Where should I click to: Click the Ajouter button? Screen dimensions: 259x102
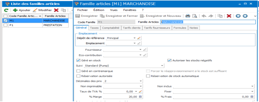[22, 10]
